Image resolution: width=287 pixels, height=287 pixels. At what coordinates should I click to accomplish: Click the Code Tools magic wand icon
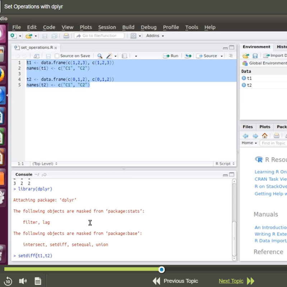coord(109,56)
